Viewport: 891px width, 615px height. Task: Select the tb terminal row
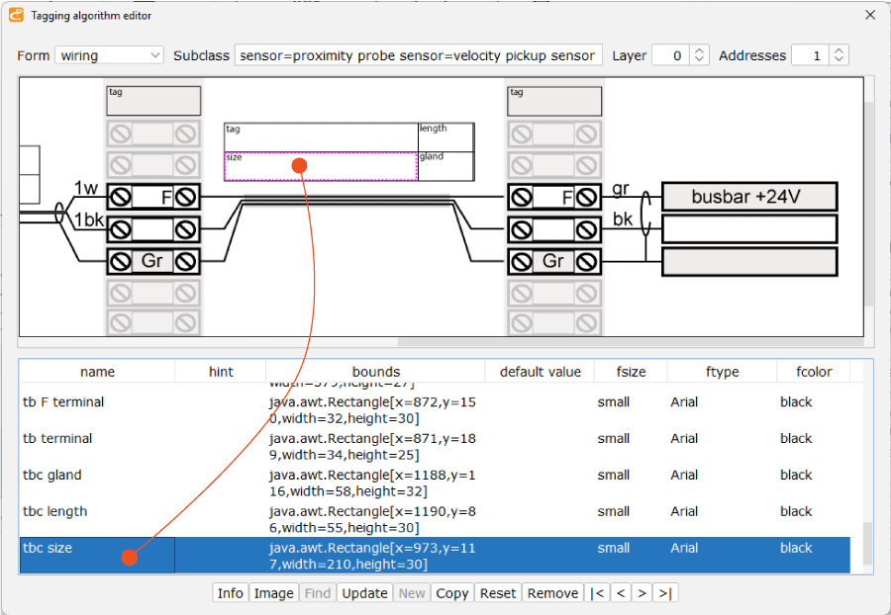pyautogui.click(x=436, y=447)
